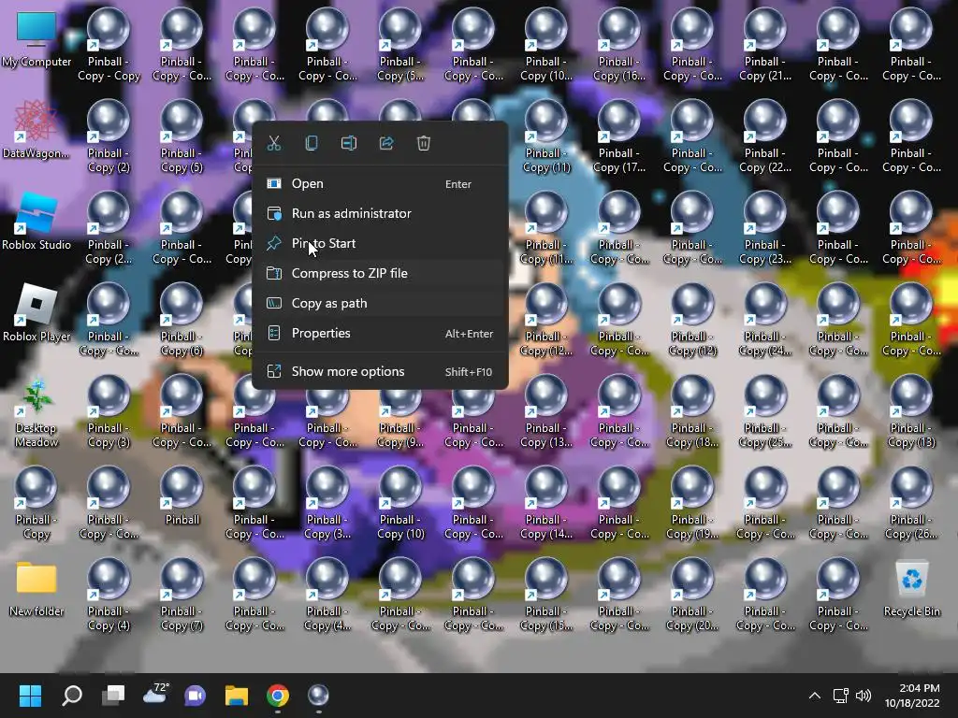958x718 pixels.
Task: Select the Pinball - Copy - Copy shortcut
Action: click(109, 46)
